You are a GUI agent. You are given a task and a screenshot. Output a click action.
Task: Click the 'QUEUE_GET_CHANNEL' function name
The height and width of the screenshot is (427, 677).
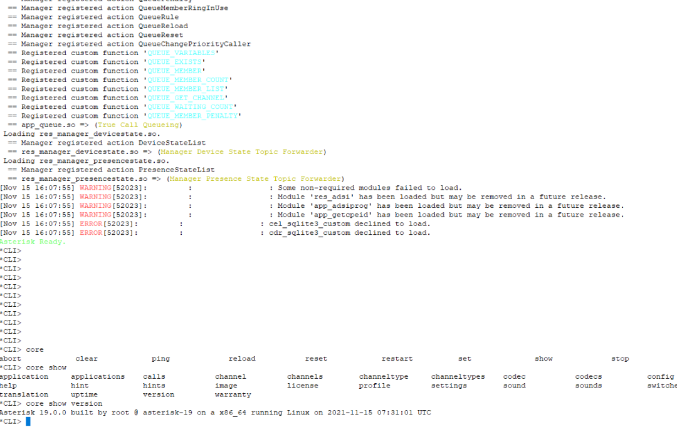[x=186, y=98]
